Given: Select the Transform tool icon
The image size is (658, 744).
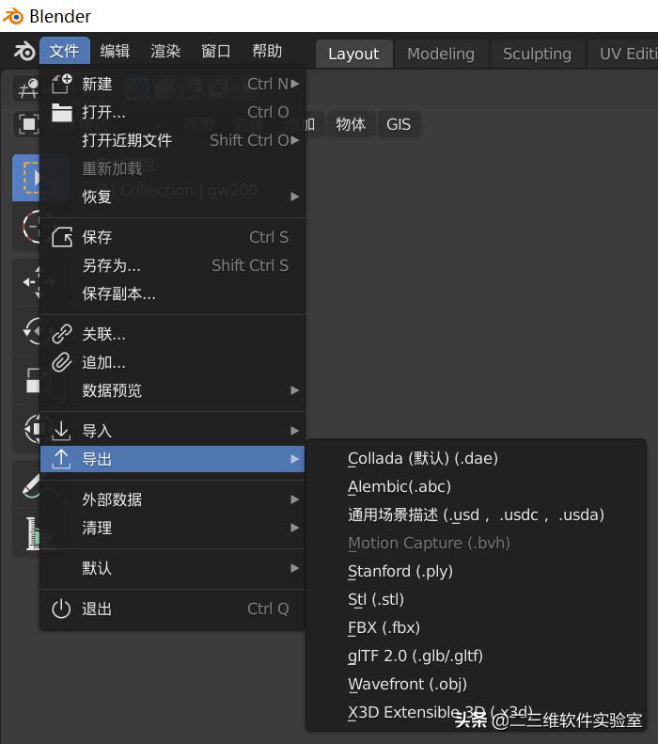Looking at the screenshot, I should click(x=33, y=429).
